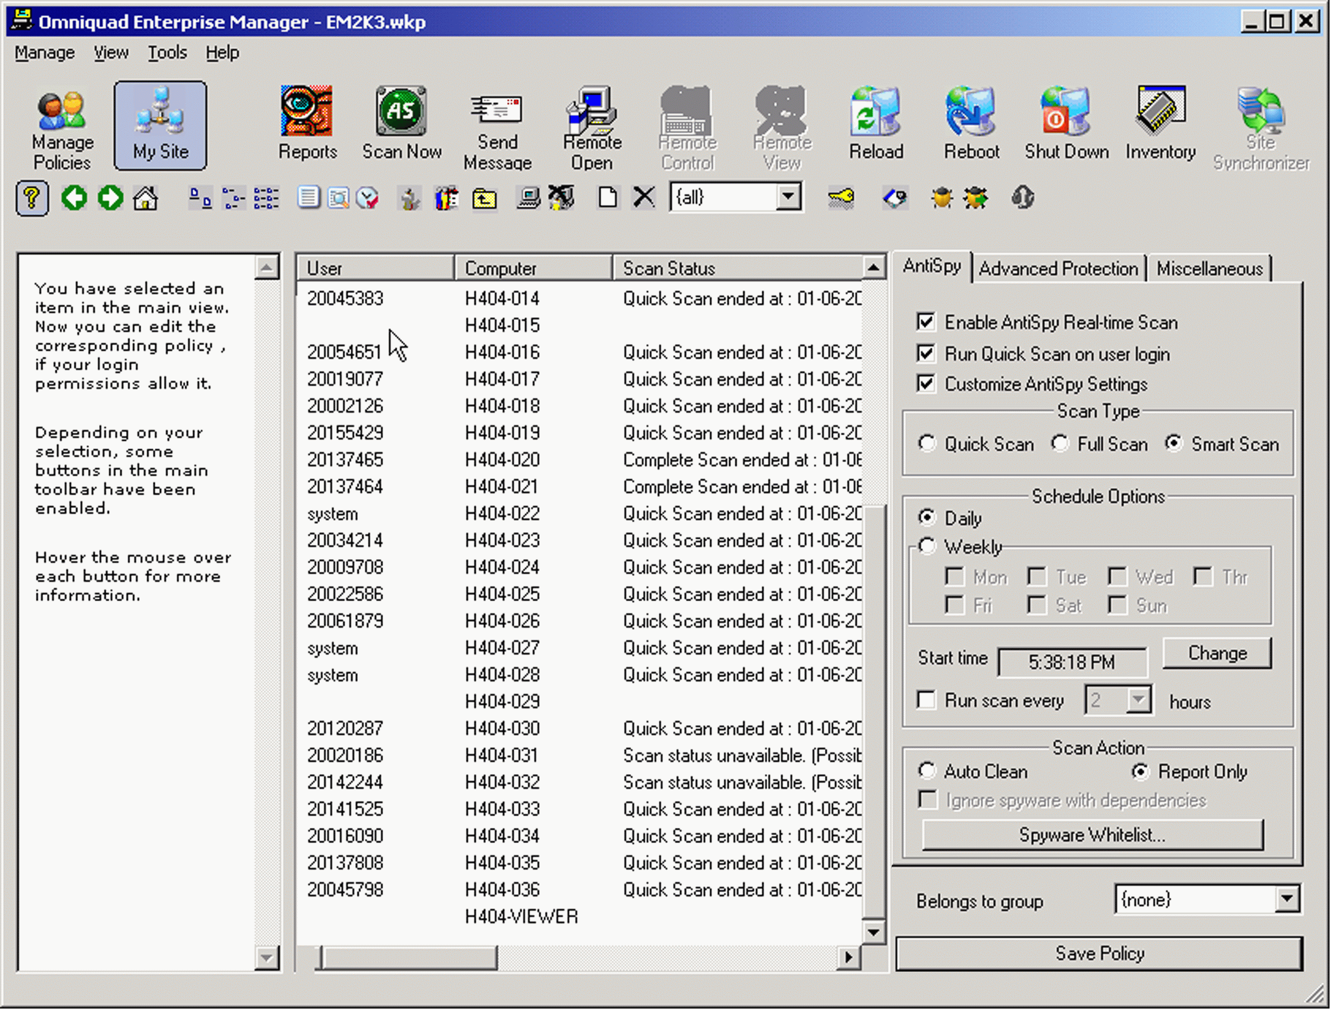Select the Quick Scan radio button
Screen dimensions: 1330x1009
(x=927, y=444)
